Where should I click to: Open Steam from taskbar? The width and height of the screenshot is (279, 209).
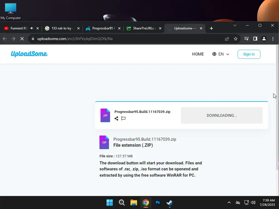(x=169, y=202)
